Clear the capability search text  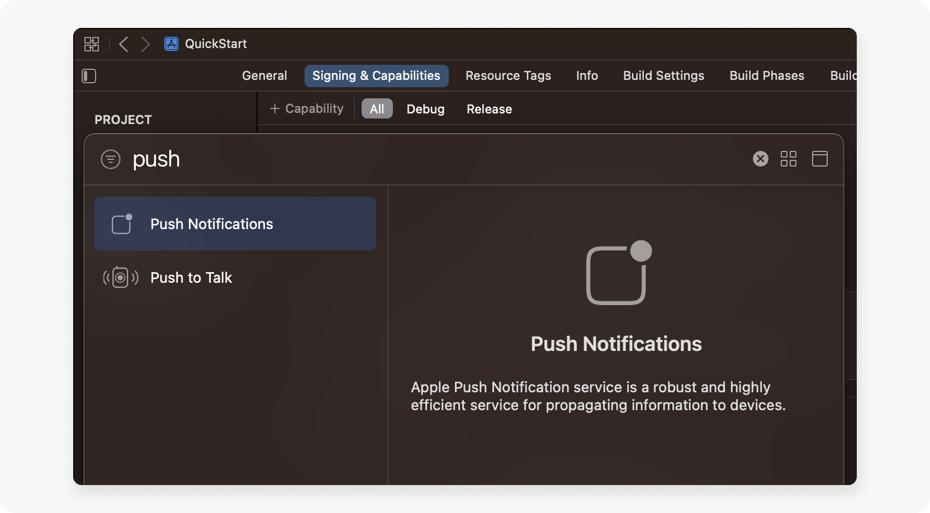(x=760, y=159)
